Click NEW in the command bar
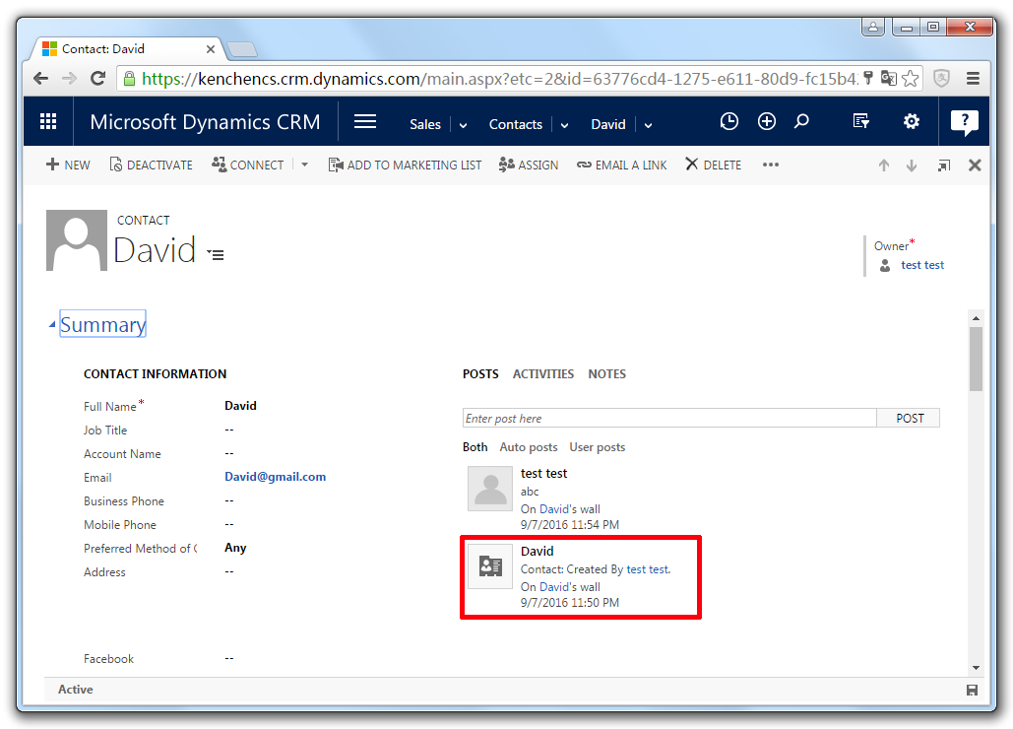The image size is (1013, 729). 68,165
